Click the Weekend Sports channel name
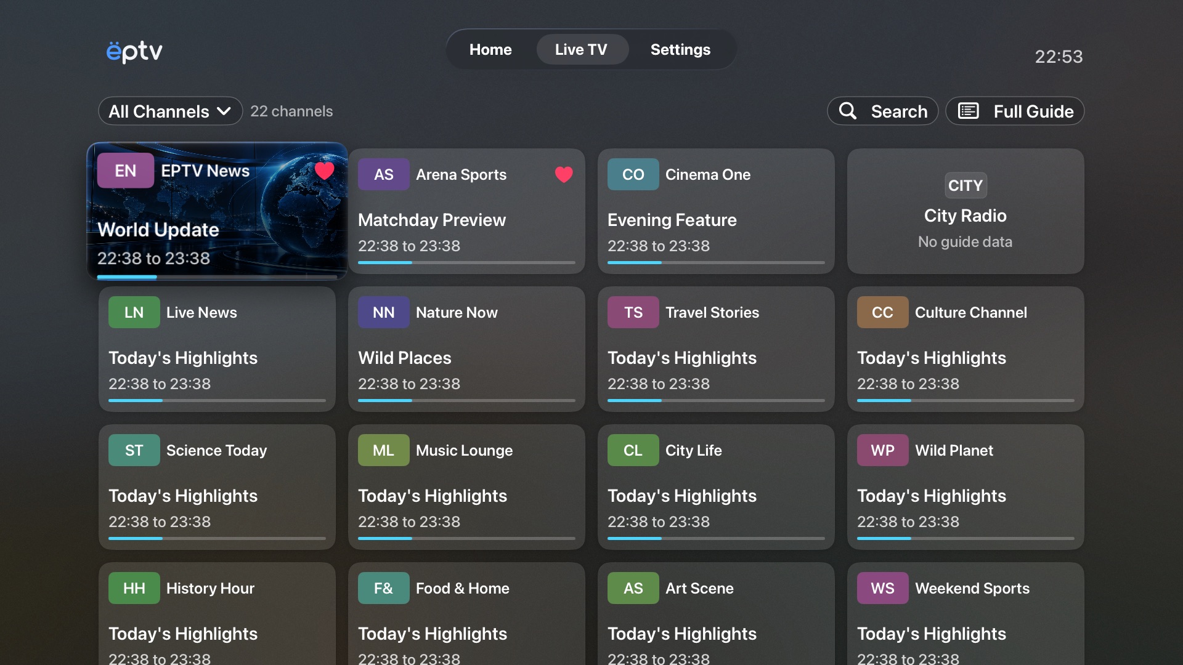 pyautogui.click(x=972, y=589)
